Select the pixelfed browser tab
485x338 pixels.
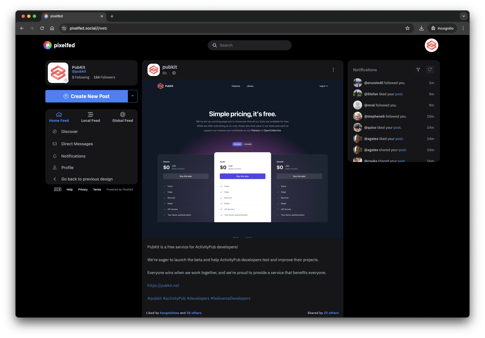click(74, 16)
